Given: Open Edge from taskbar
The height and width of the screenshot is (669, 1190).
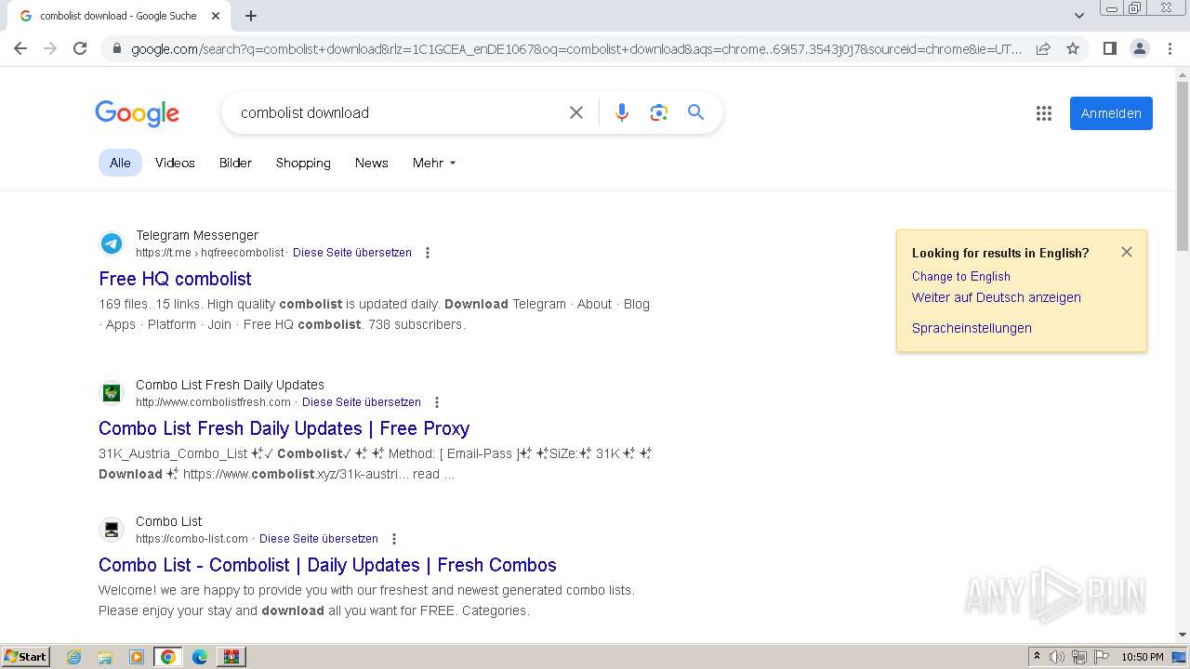Looking at the screenshot, I should tap(200, 657).
